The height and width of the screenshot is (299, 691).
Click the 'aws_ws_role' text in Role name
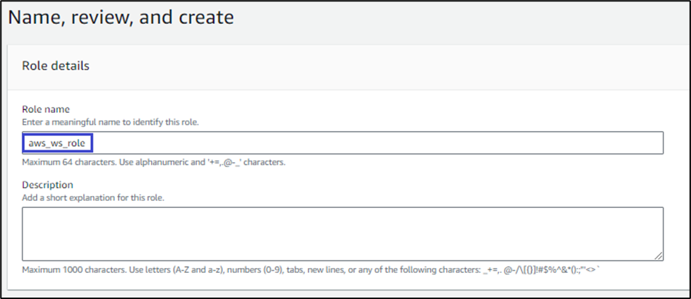[x=56, y=143]
